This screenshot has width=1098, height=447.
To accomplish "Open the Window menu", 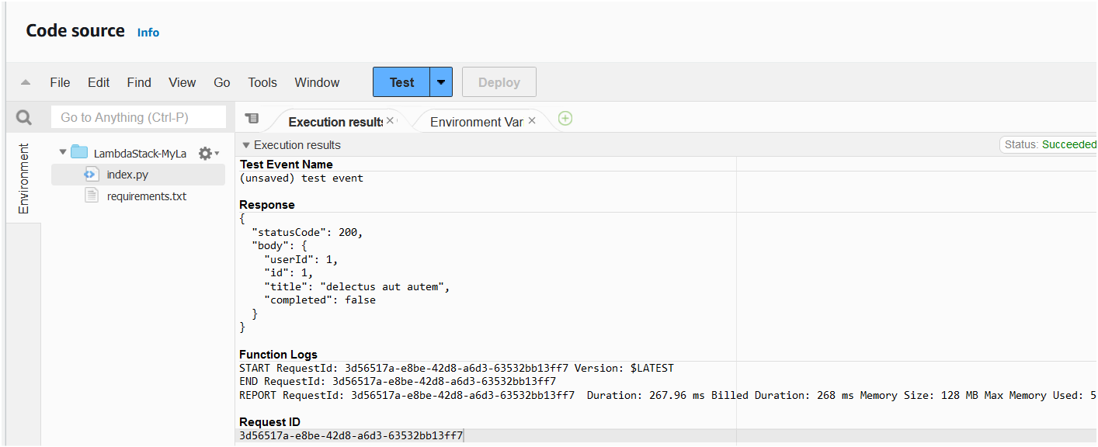I will [317, 81].
